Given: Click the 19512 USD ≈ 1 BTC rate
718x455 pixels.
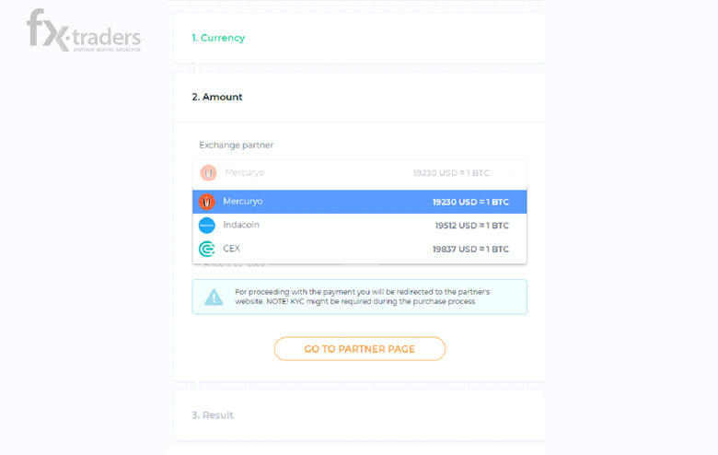Looking at the screenshot, I should (471, 226).
